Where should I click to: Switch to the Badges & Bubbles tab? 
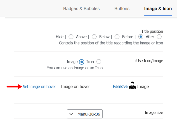click(x=81, y=9)
